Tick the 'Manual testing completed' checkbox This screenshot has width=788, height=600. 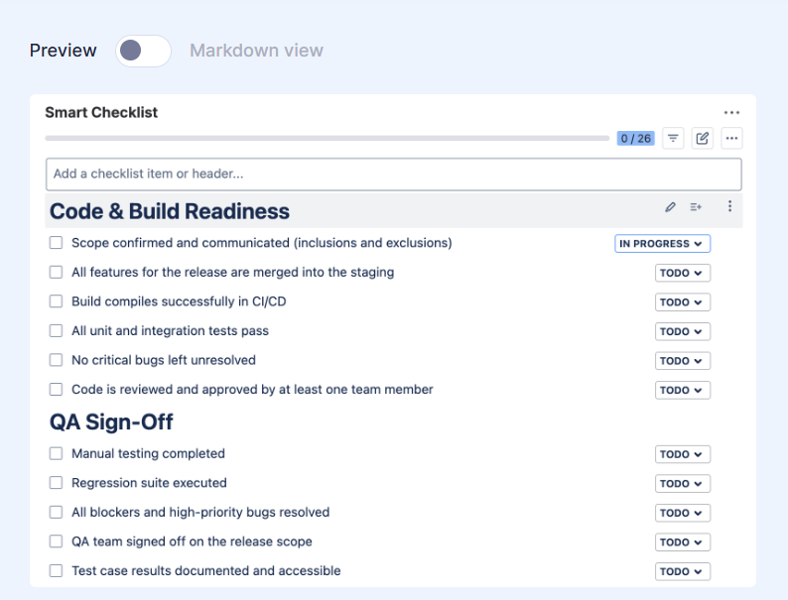pos(57,454)
